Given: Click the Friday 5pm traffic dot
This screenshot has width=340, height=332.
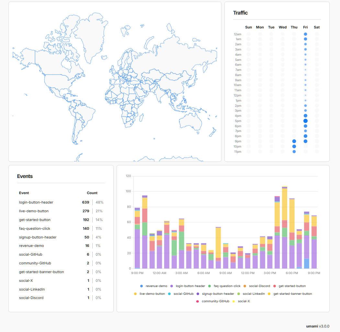Looking at the screenshot, I should 305,121.
